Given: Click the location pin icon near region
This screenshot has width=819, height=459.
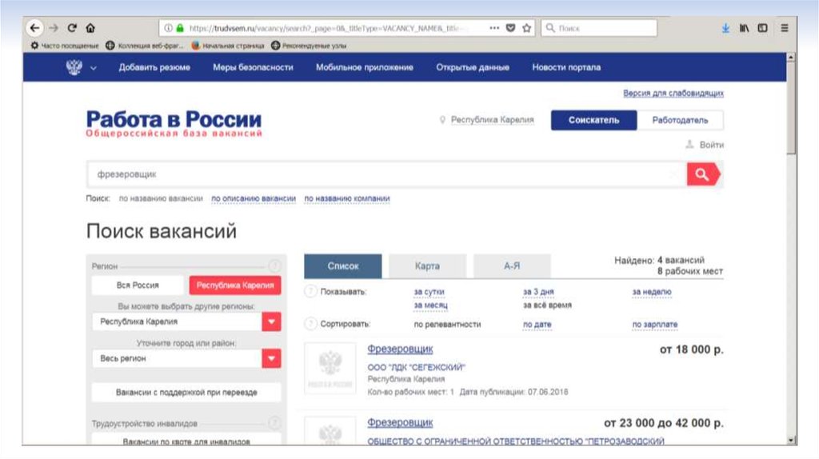Looking at the screenshot, I should (442, 120).
